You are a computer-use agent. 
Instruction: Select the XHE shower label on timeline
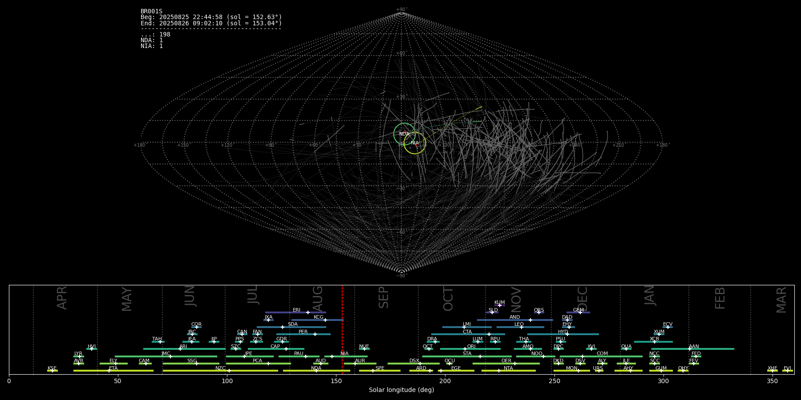coord(772,368)
